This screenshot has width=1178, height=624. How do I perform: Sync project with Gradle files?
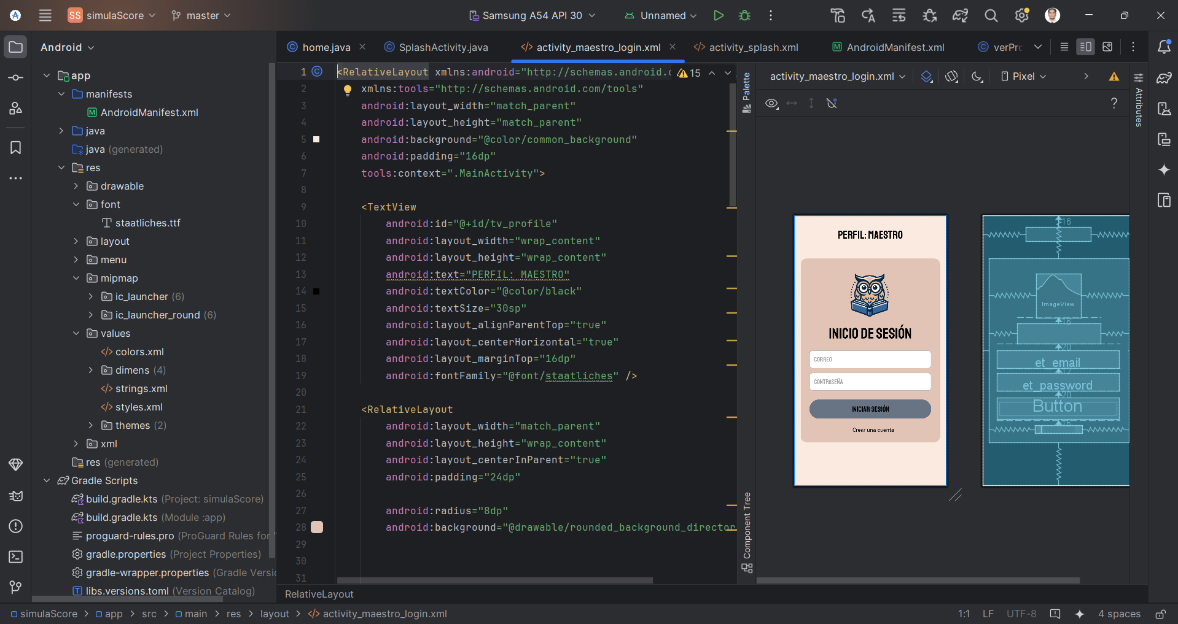960,15
